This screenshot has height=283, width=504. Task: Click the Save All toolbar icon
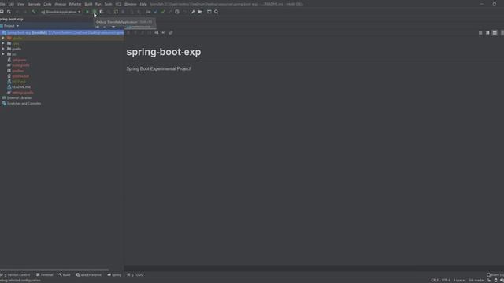(2, 12)
